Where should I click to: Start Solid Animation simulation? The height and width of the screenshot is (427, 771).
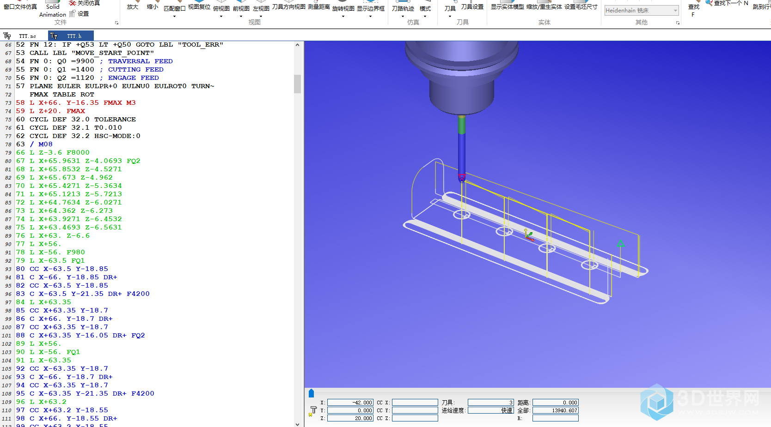point(53,10)
